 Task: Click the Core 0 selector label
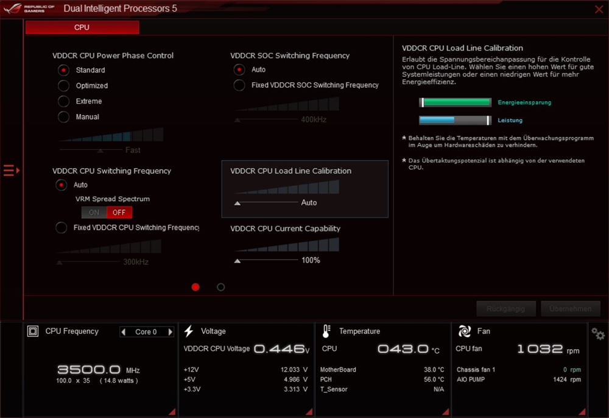tap(146, 331)
